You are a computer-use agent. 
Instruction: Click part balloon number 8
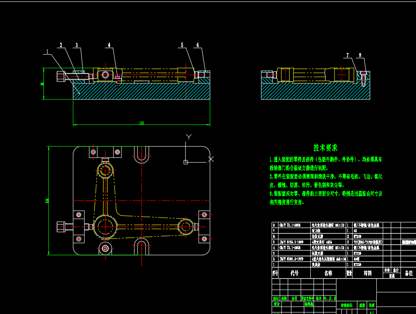(360, 55)
